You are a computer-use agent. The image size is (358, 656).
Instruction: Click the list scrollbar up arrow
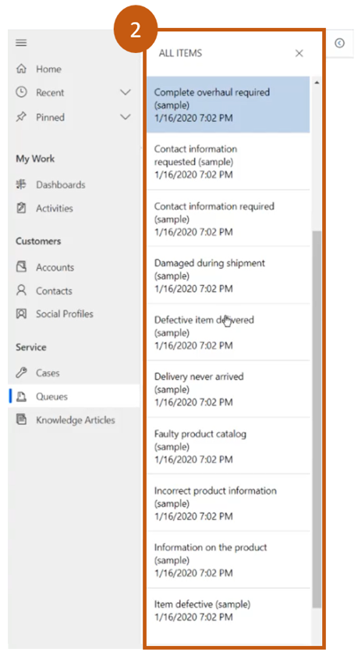click(317, 83)
